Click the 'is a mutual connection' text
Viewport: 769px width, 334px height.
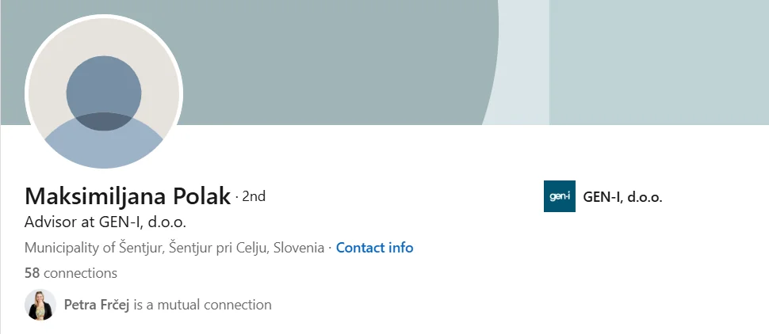pyautogui.click(x=202, y=305)
